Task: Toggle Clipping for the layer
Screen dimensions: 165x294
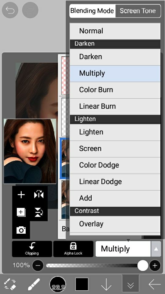Action: point(32,249)
